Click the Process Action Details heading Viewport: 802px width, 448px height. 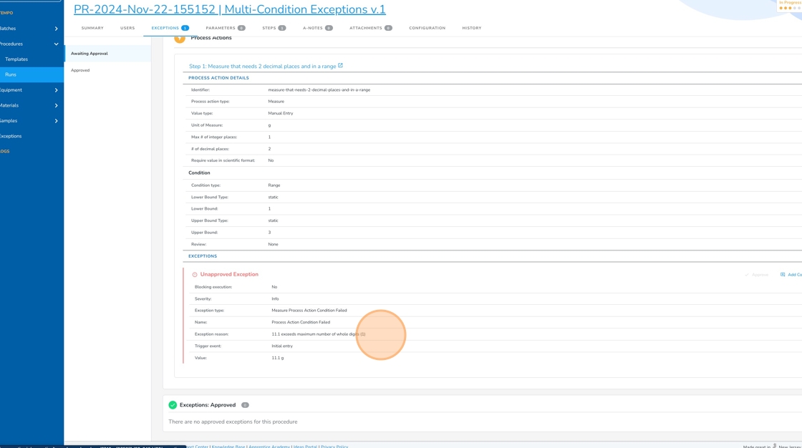tap(218, 78)
